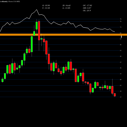This screenshot has width=127, height=127.
Task: Click the 'OL: 25.9' readout
Action: click(x=87, y=11)
